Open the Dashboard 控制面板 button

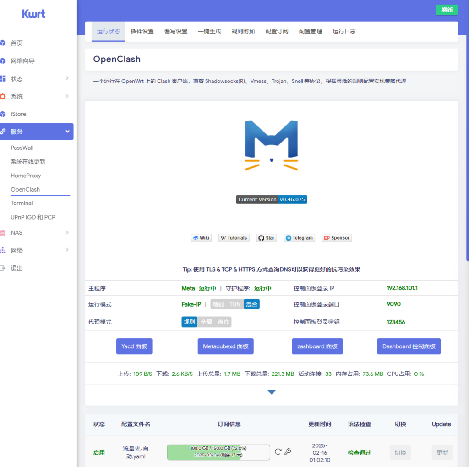click(409, 346)
